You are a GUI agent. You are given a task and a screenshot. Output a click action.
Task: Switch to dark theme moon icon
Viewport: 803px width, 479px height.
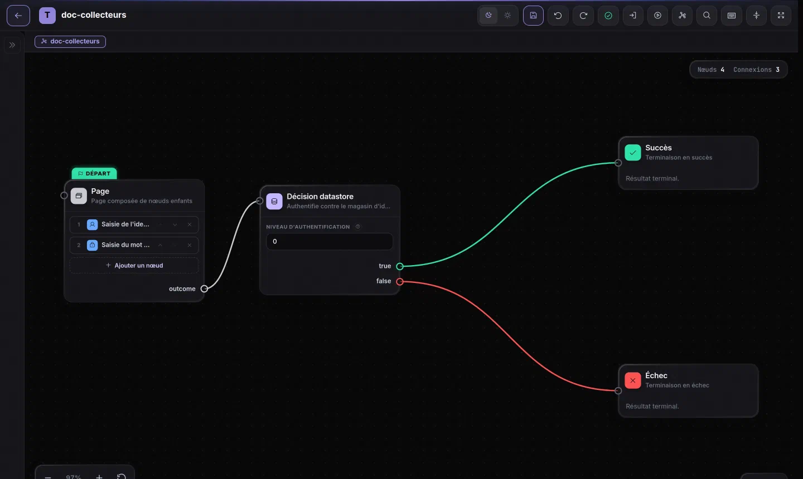point(488,16)
